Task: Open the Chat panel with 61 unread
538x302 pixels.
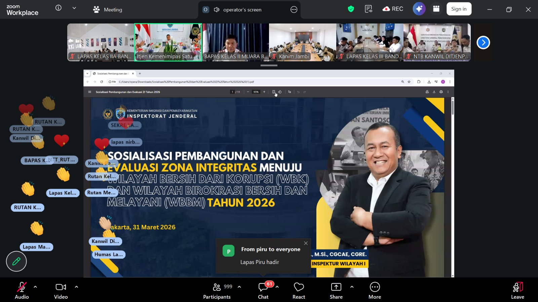Action: pos(263,291)
